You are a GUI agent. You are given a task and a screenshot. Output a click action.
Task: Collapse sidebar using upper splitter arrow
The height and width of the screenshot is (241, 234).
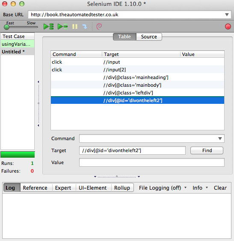pyautogui.click(x=39, y=82)
